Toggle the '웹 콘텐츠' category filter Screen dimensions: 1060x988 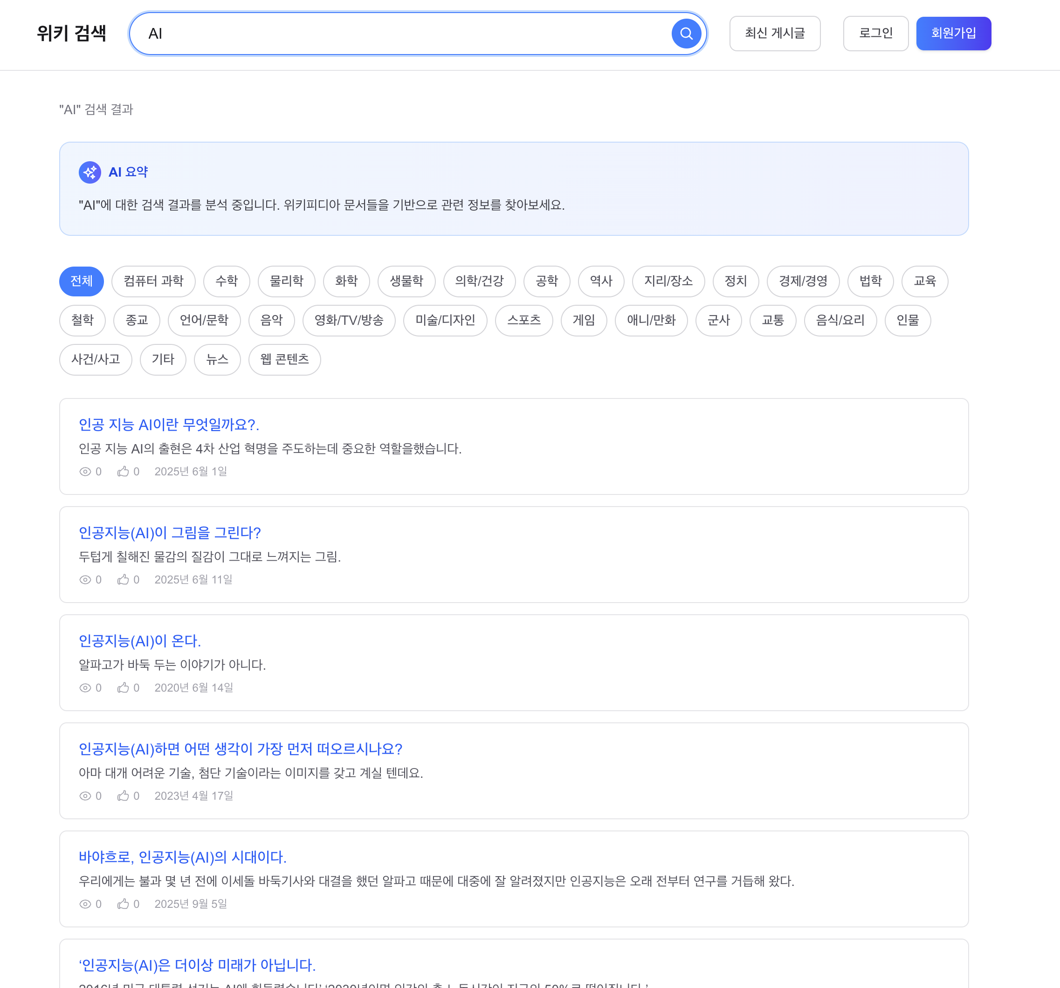tap(284, 360)
